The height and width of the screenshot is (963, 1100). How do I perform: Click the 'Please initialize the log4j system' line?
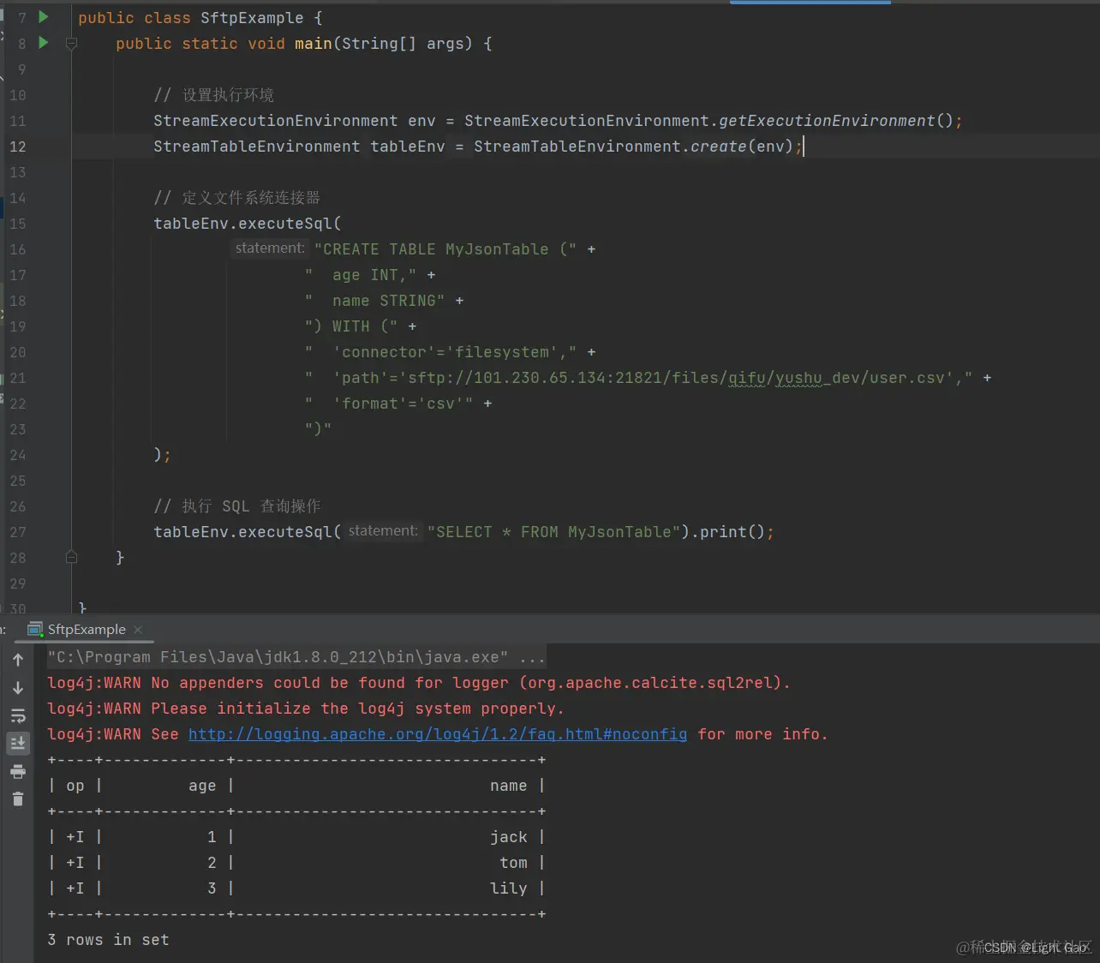306,709
